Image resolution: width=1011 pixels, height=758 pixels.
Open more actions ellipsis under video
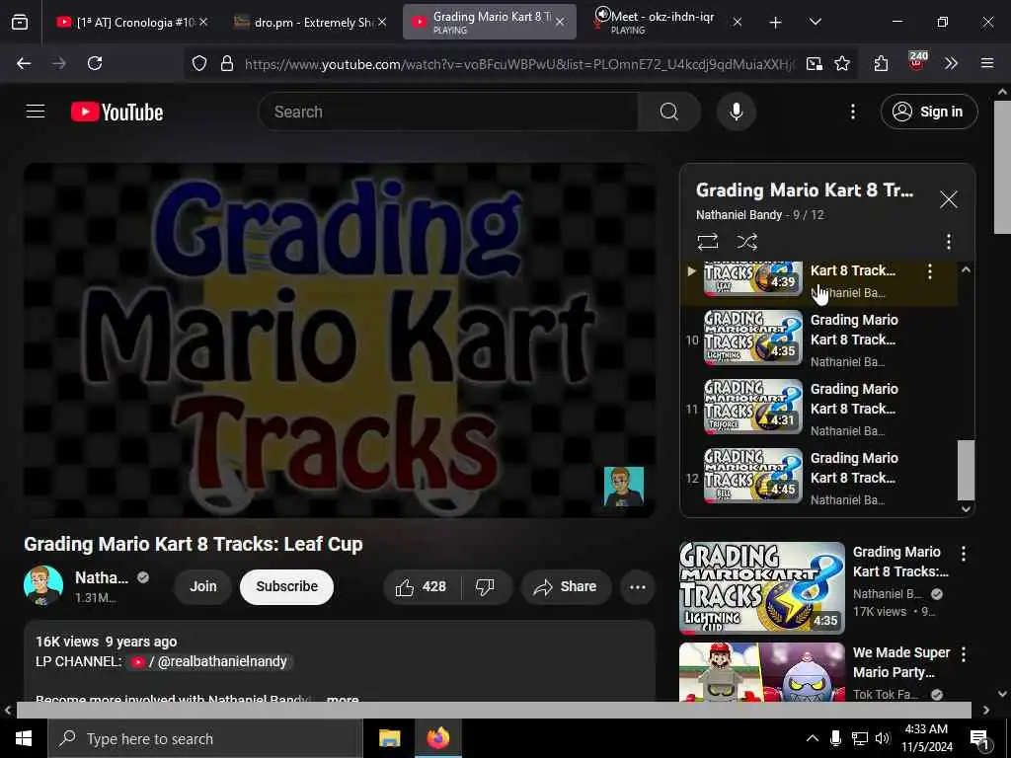tap(637, 586)
